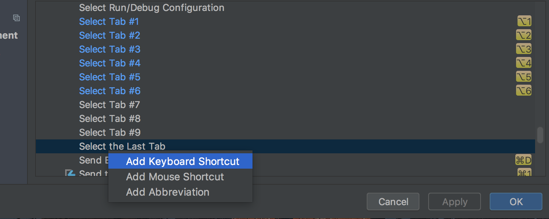Select the Select Tab #9 action
The height and width of the screenshot is (219, 549).
click(x=110, y=132)
